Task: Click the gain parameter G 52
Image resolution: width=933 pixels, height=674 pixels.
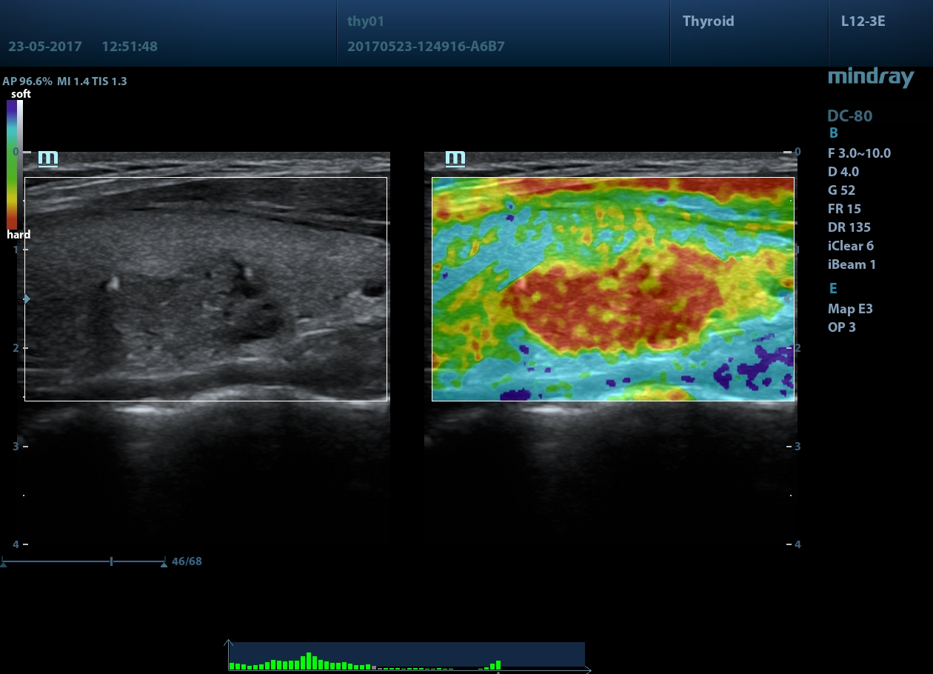Action: [x=841, y=190]
